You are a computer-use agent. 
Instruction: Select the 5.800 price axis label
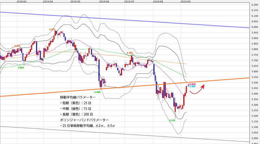pyautogui.click(x=255, y=49)
